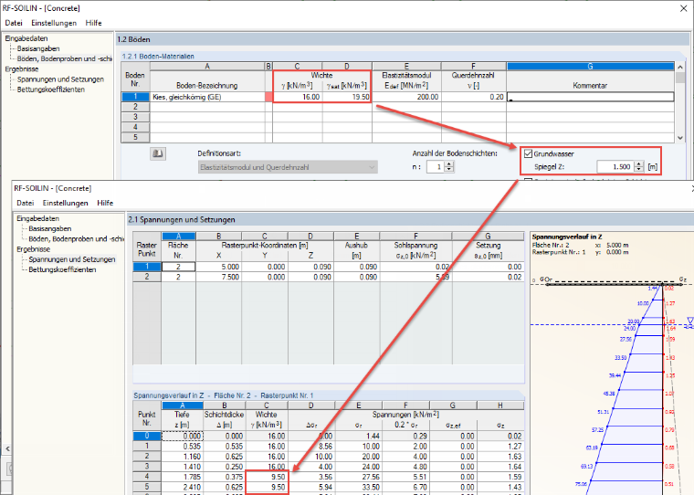This screenshot has height=495, width=694.
Task: Select the saturated wichte cell 19.50
Action: point(347,97)
